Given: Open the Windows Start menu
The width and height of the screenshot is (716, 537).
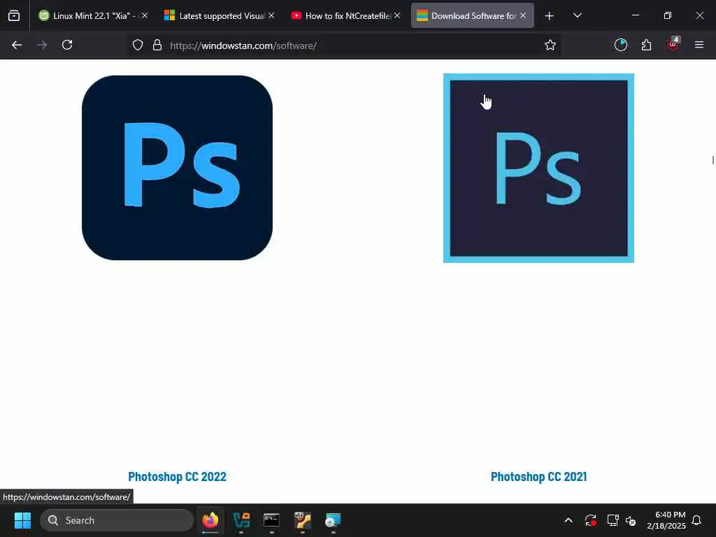Looking at the screenshot, I should [x=22, y=520].
